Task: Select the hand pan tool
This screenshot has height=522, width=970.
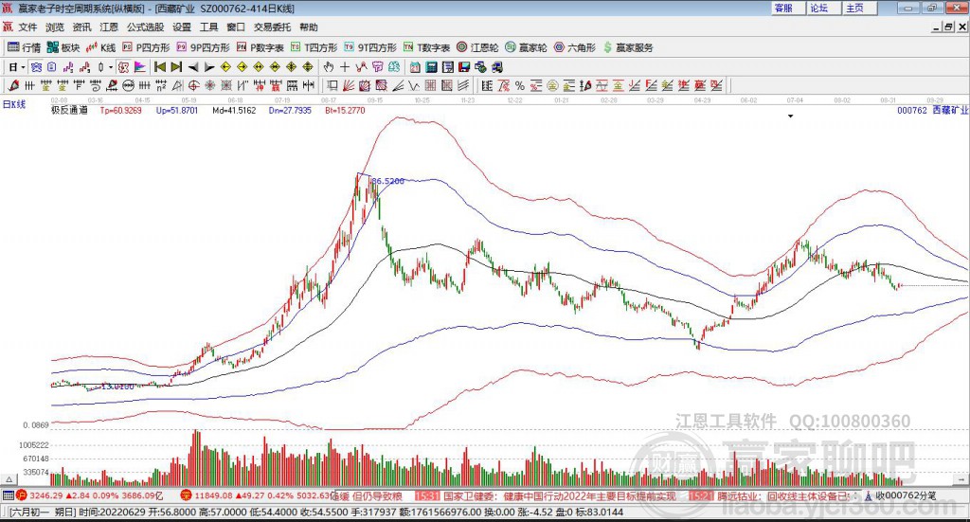Action: (329, 67)
